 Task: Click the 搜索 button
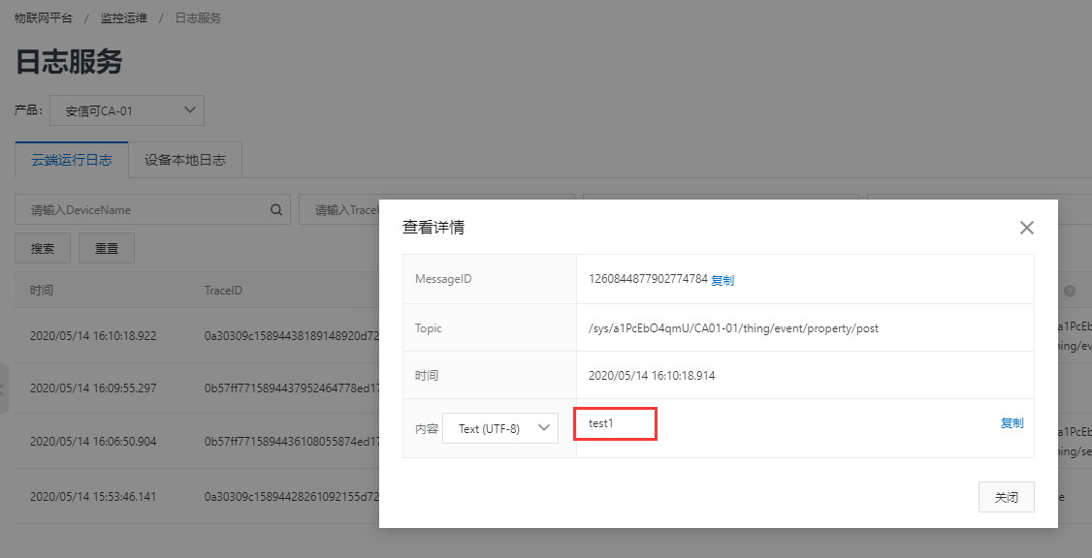[43, 248]
